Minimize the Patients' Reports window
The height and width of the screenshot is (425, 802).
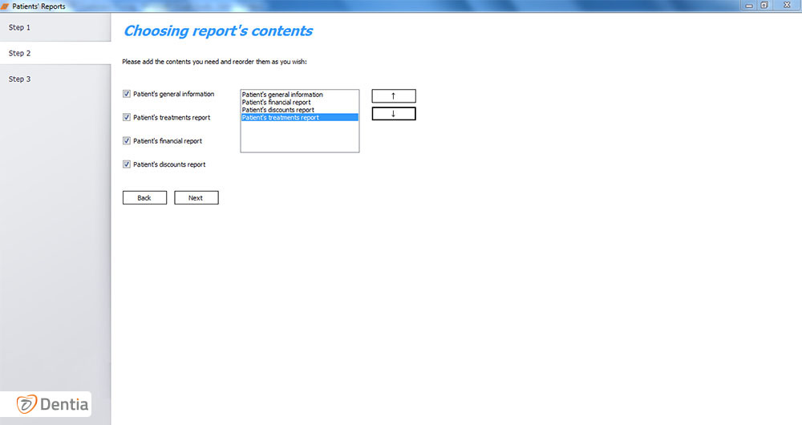(x=749, y=6)
